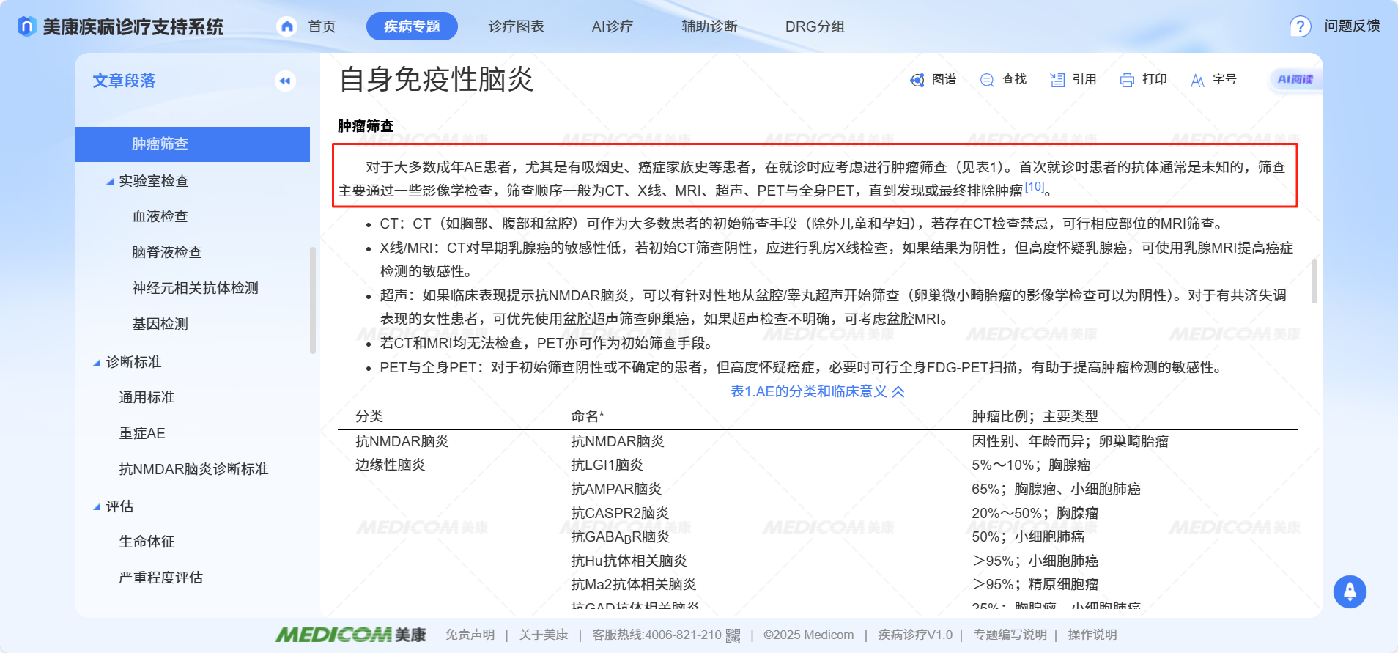Collapse the 实验室检查 tree section
Viewport: 1398px width, 653px height.
tap(110, 181)
